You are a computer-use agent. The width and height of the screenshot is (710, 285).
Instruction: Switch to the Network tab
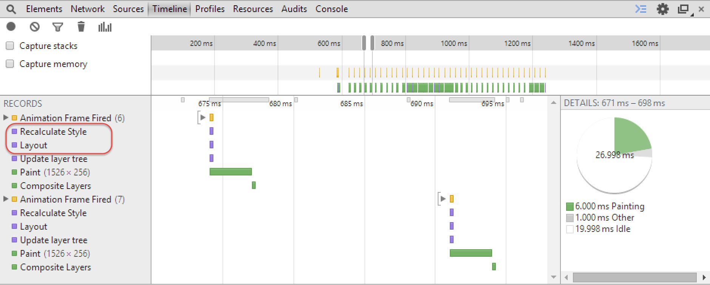coord(88,9)
